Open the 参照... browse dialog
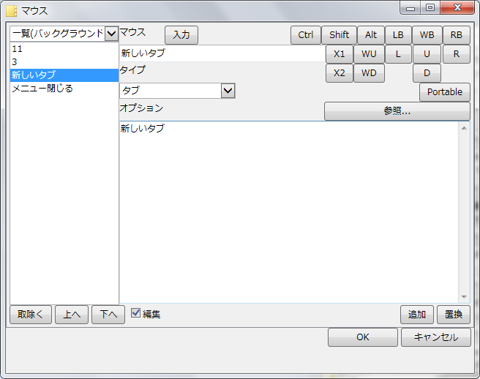The height and width of the screenshot is (379, 480). [x=397, y=110]
